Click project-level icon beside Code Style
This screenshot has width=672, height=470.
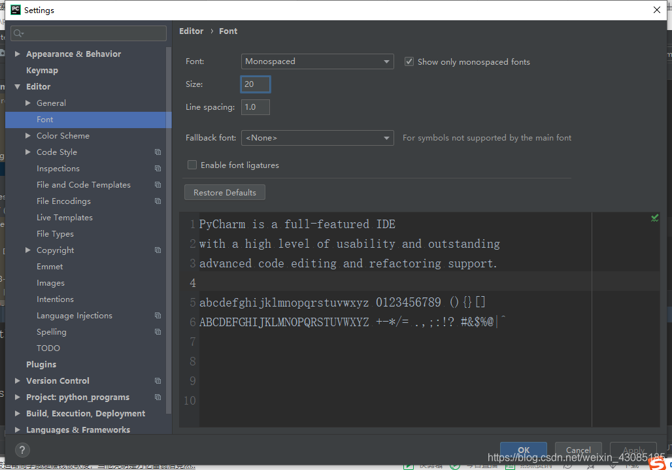(x=158, y=152)
